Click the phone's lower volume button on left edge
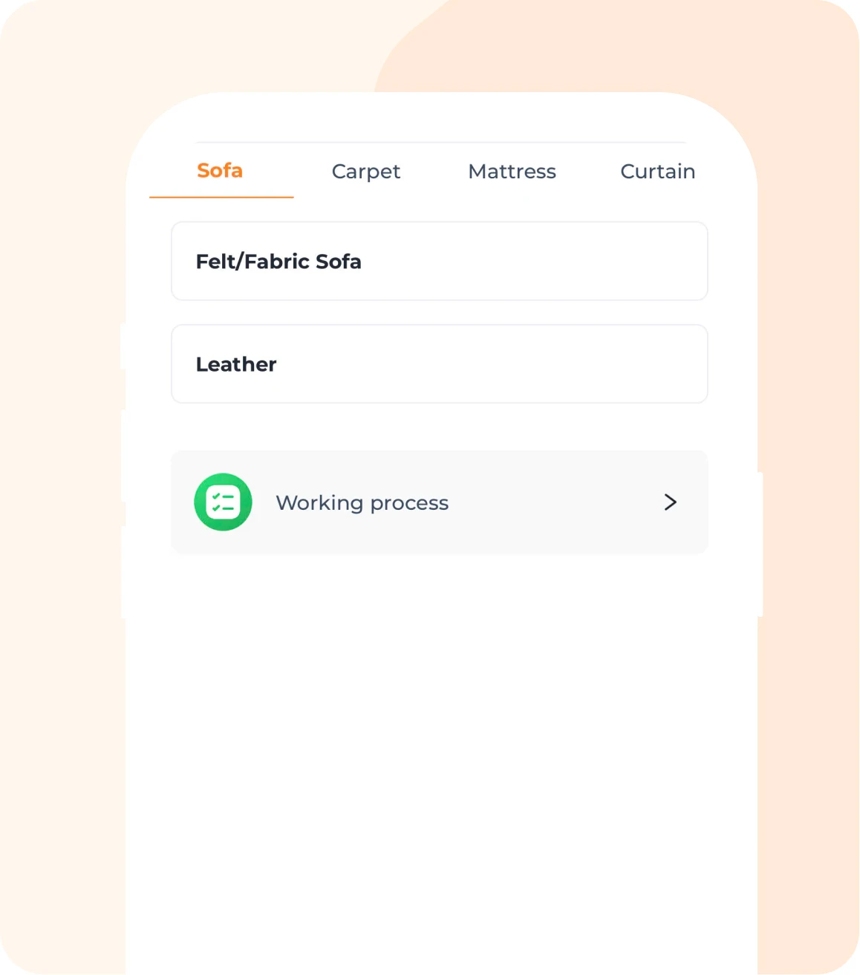Image resolution: width=860 pixels, height=975 pixels. pos(123,572)
